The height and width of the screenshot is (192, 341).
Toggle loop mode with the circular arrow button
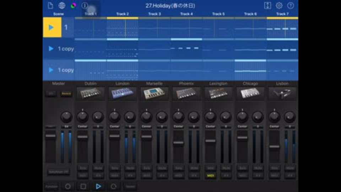click(x=114, y=186)
